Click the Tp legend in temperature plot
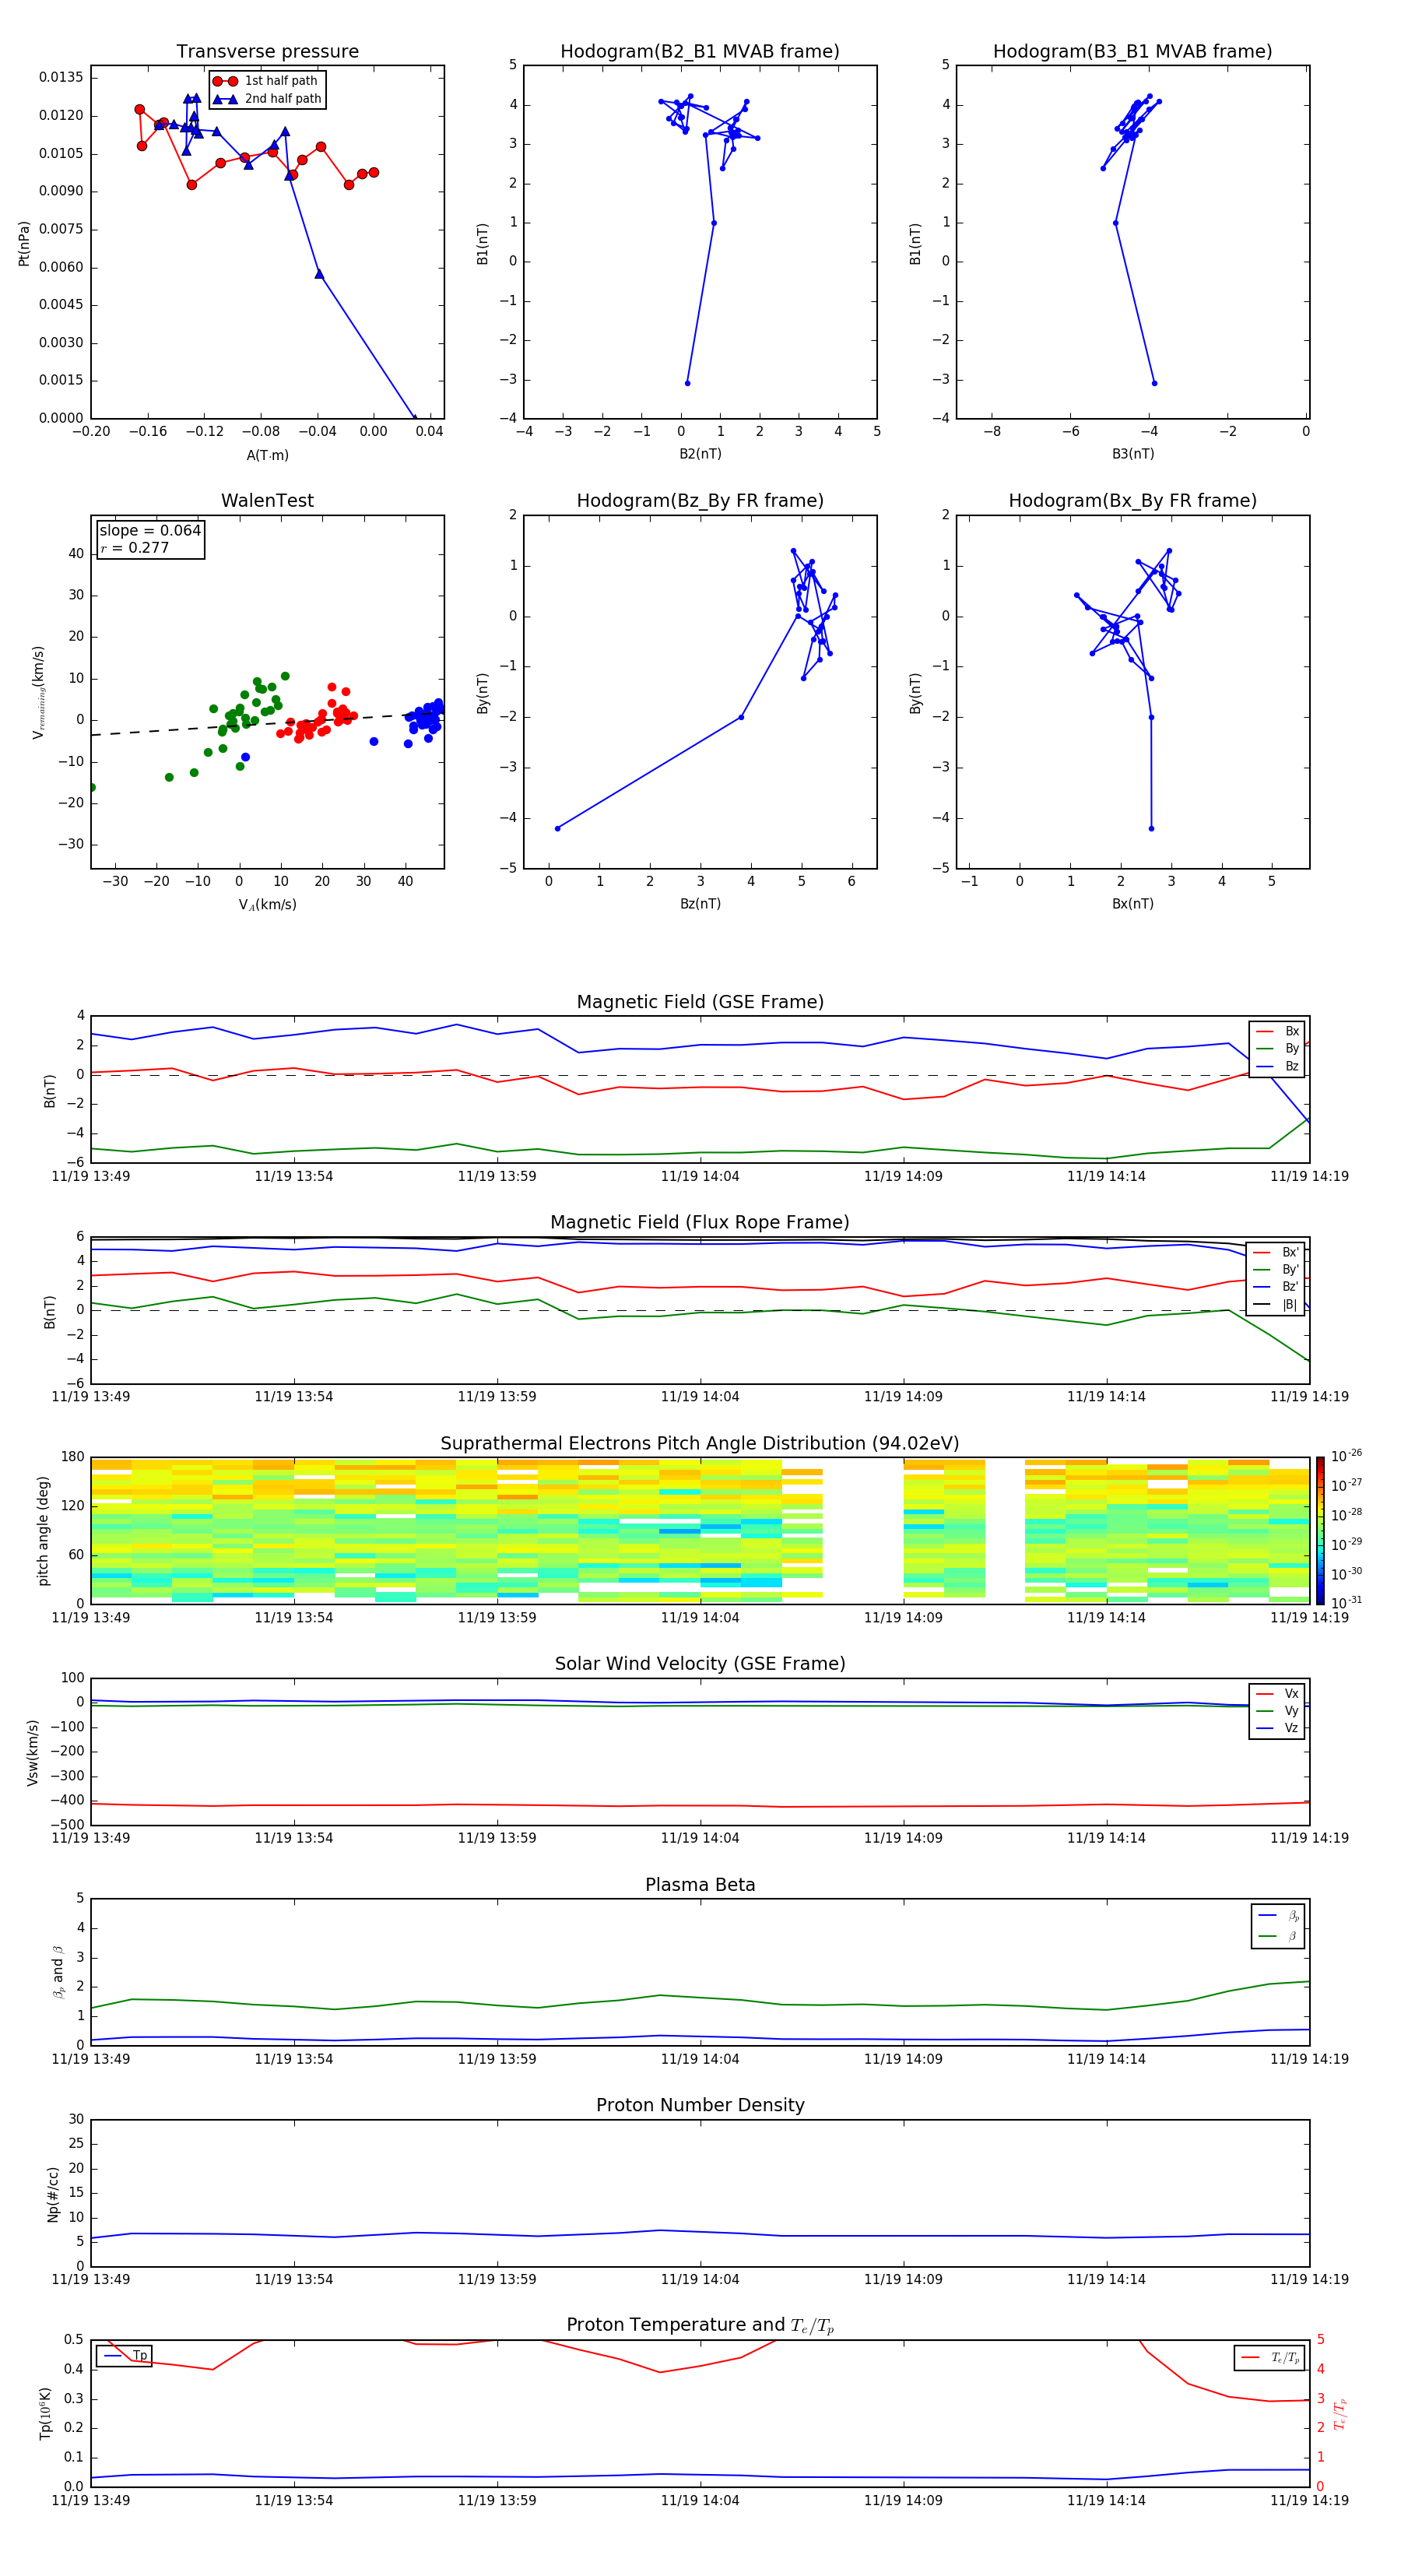1401x2569 pixels. click(125, 2356)
